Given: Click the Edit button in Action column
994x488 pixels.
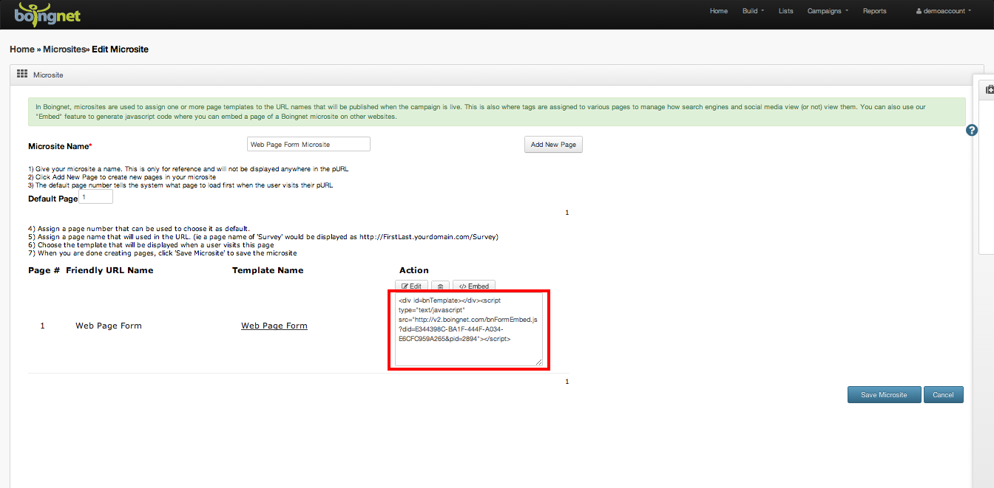Looking at the screenshot, I should [x=412, y=286].
